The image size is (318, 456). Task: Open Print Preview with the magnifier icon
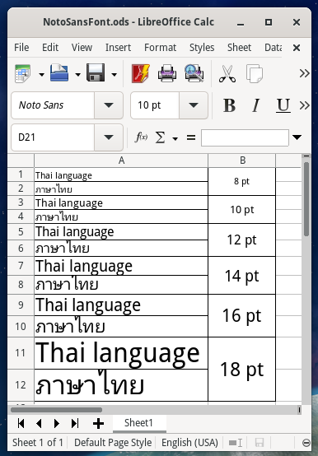click(x=194, y=73)
